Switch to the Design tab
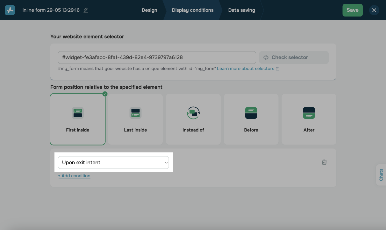The image size is (386, 230). pos(149,10)
